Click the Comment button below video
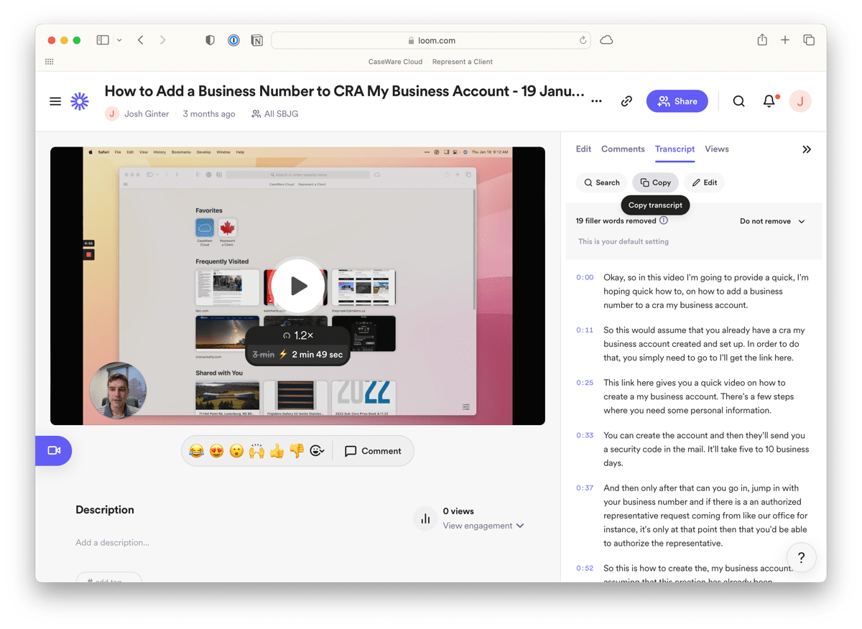The width and height of the screenshot is (862, 629). tap(373, 451)
